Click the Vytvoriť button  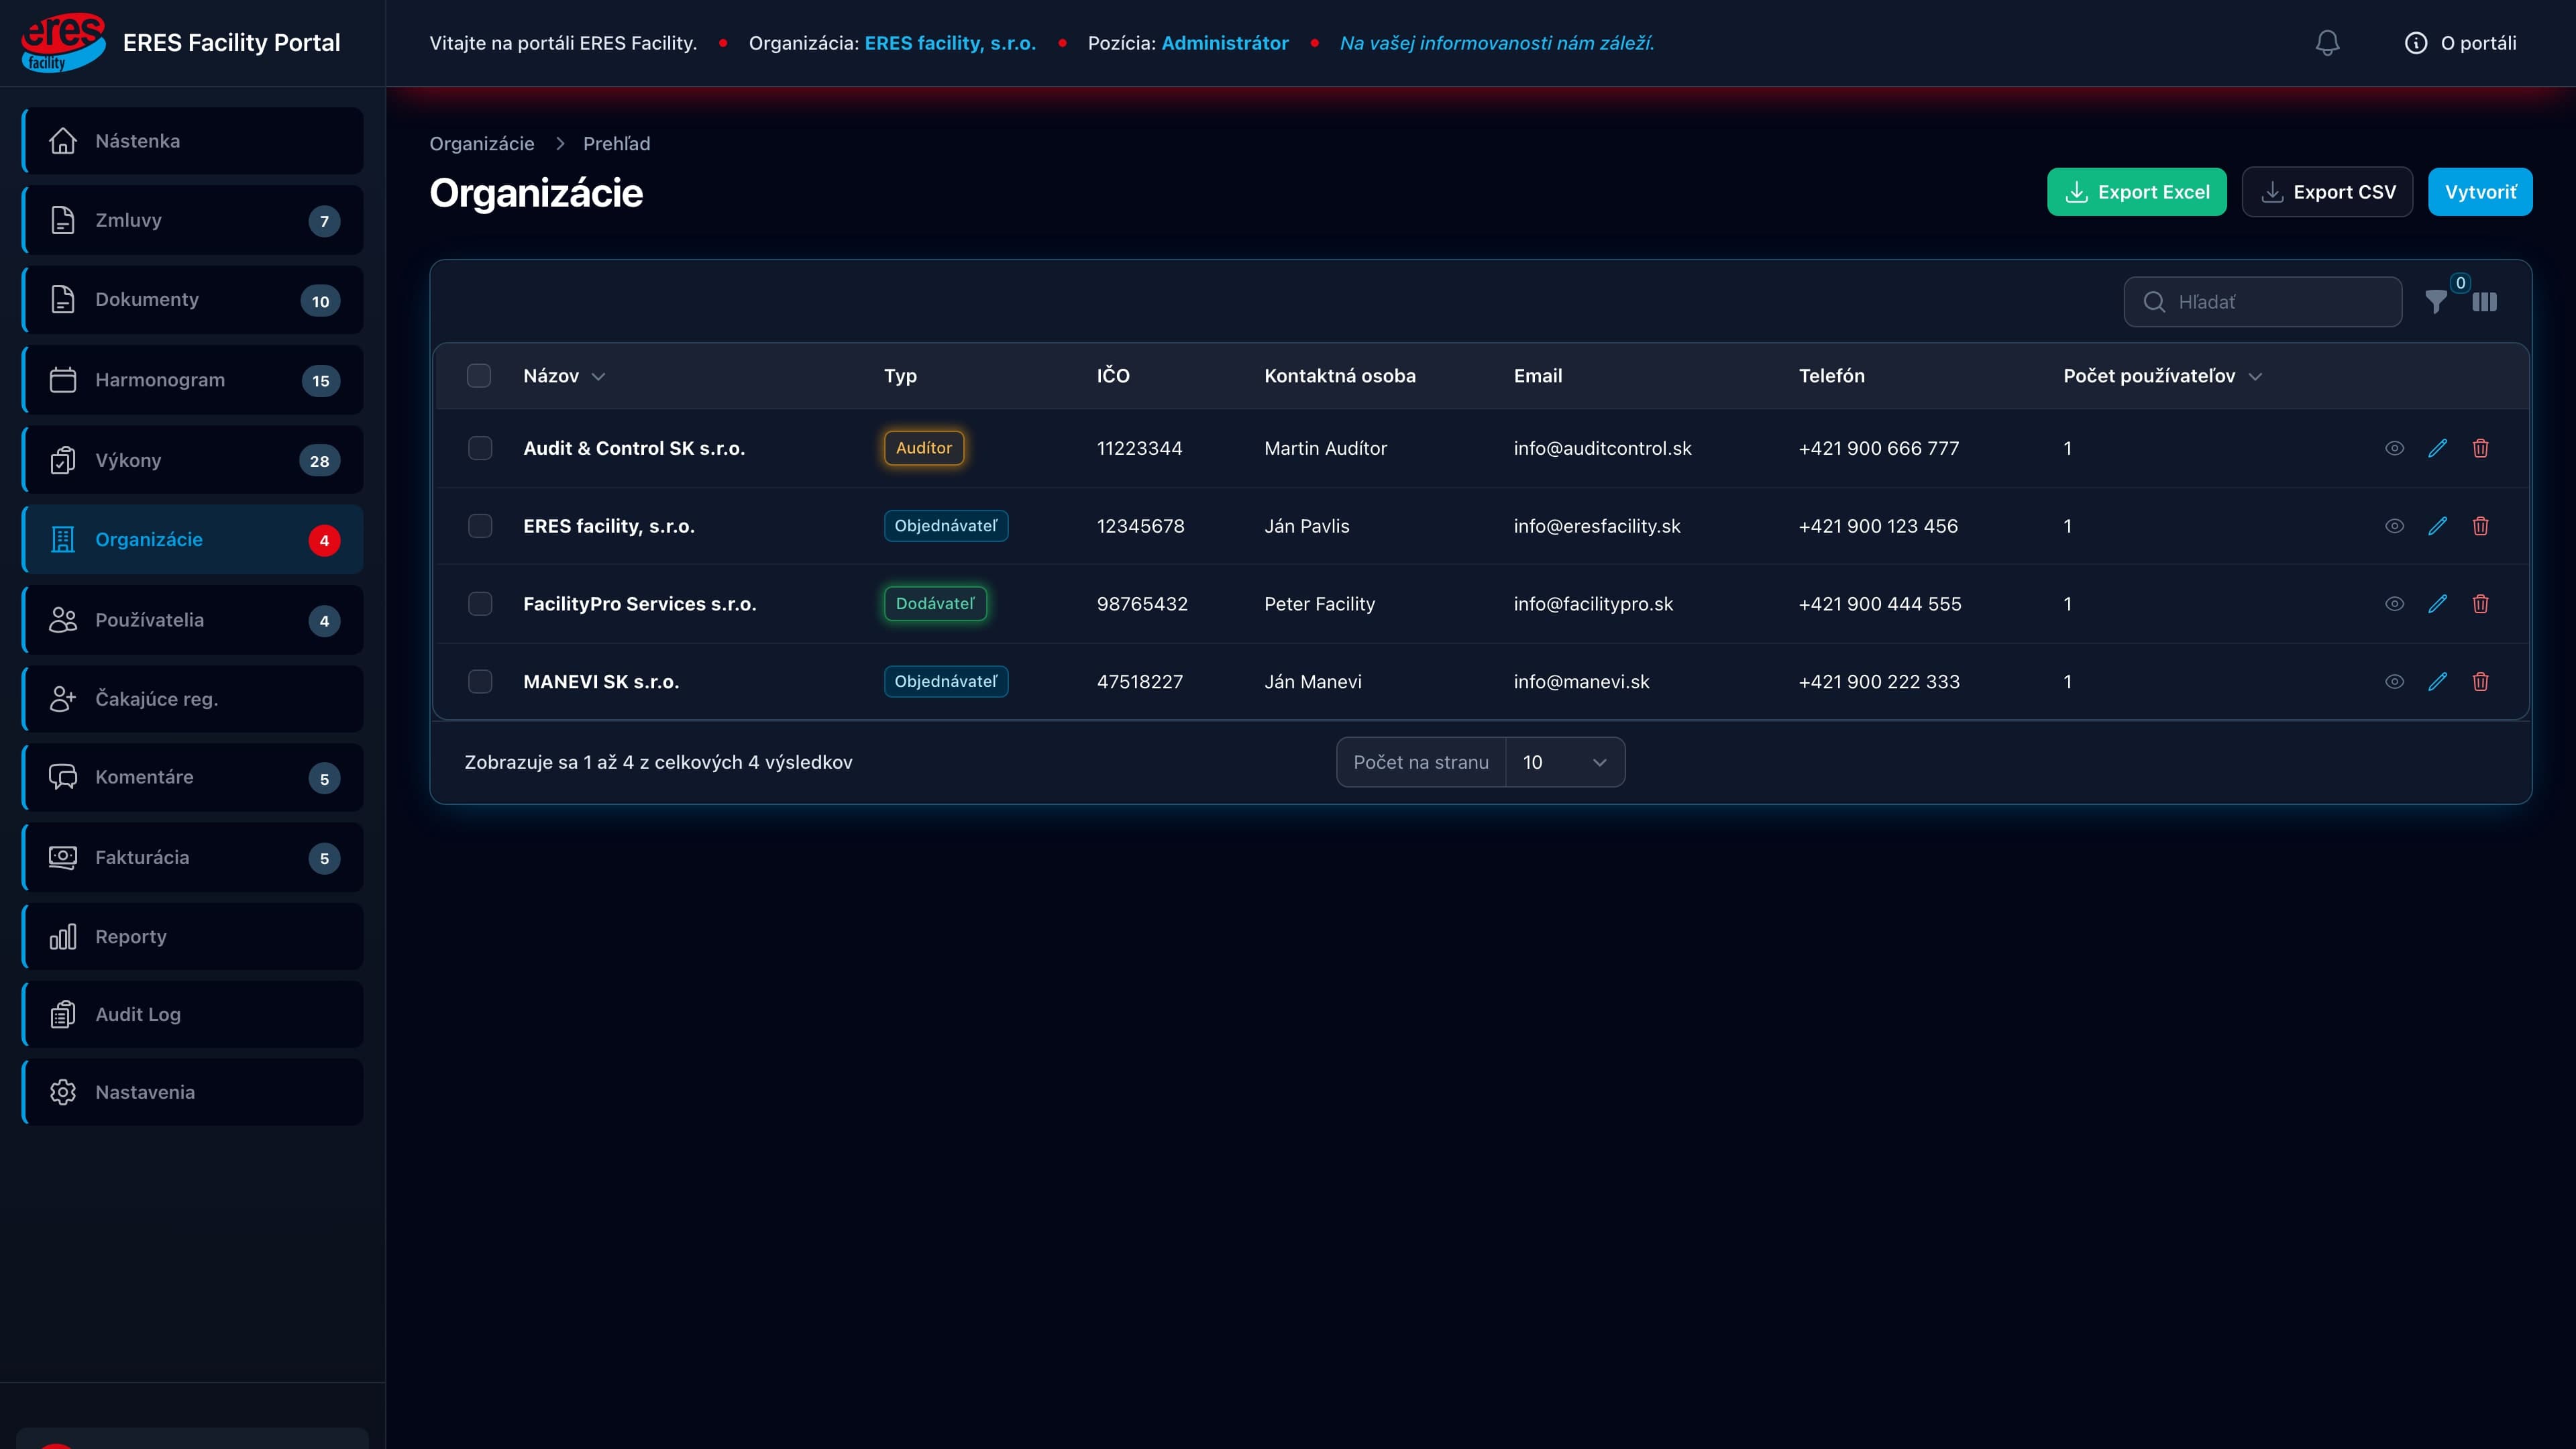click(x=2480, y=192)
